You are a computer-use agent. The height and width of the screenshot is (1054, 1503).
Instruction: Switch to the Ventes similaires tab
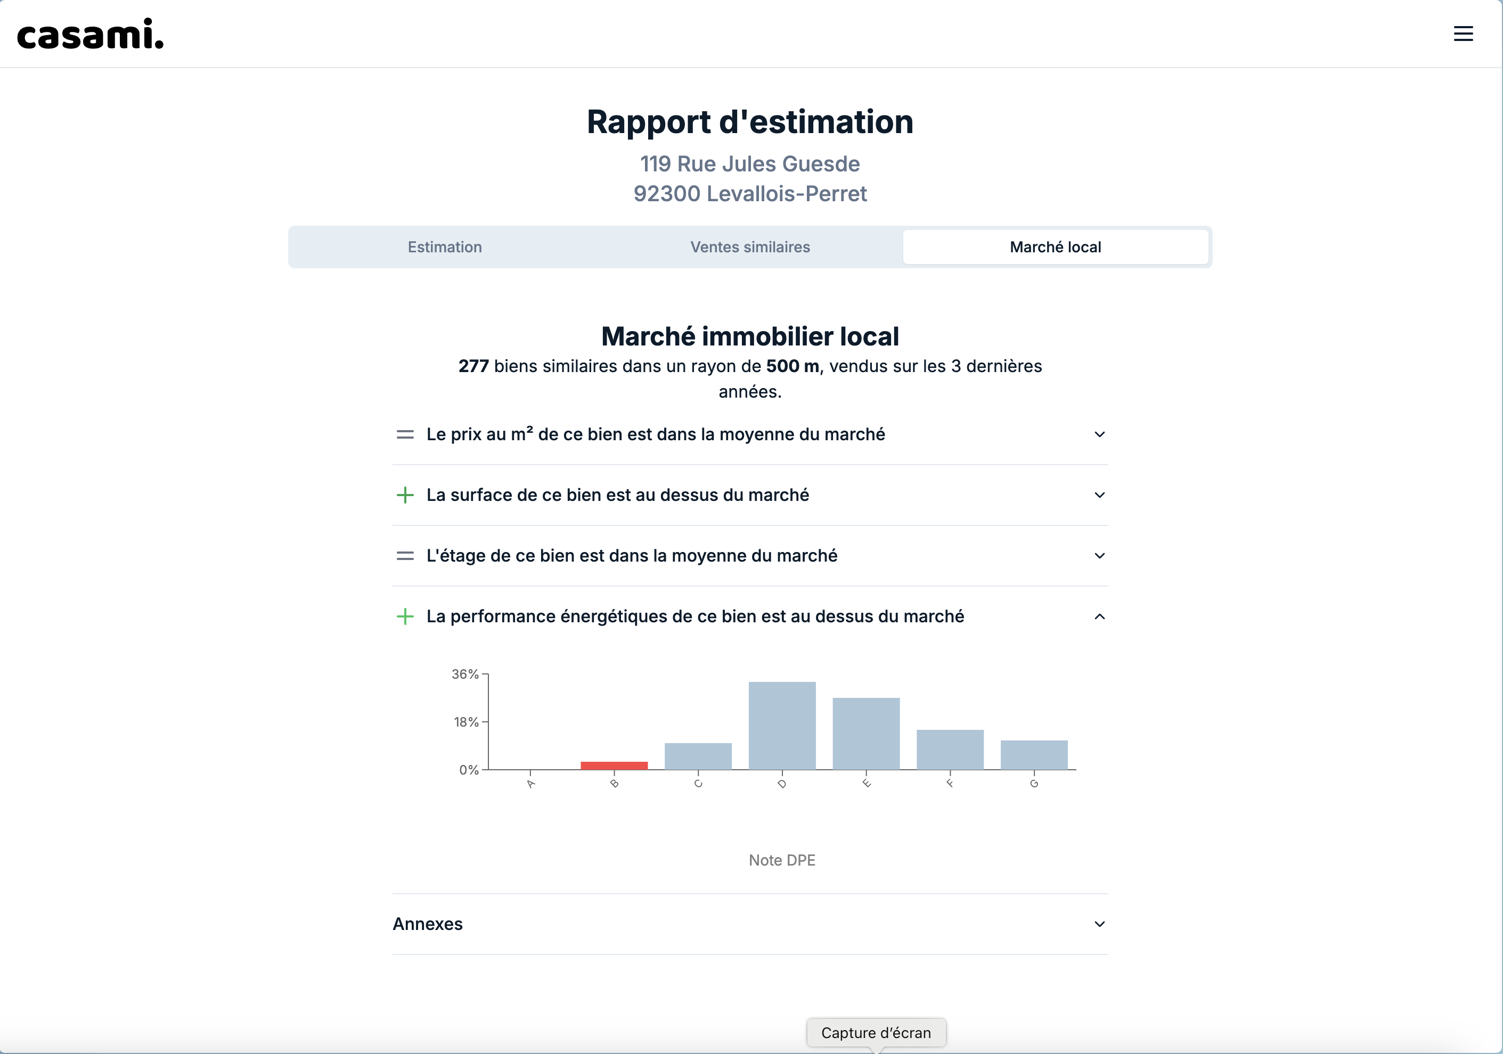tap(749, 248)
